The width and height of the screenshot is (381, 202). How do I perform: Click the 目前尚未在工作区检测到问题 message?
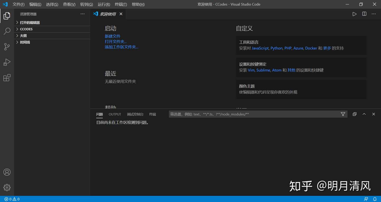(x=123, y=123)
